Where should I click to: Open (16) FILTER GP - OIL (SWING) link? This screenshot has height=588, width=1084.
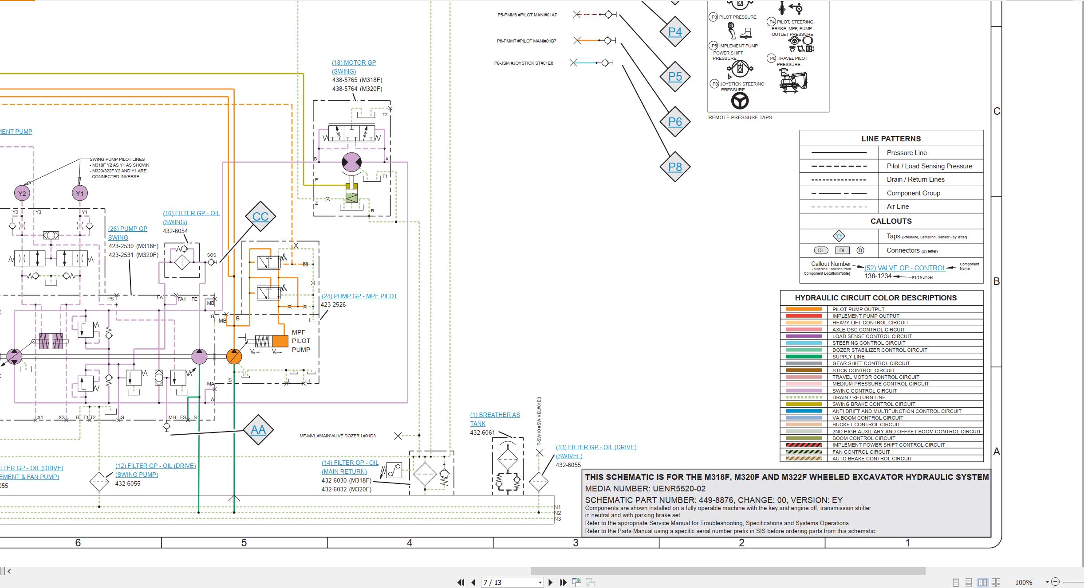[191, 218]
